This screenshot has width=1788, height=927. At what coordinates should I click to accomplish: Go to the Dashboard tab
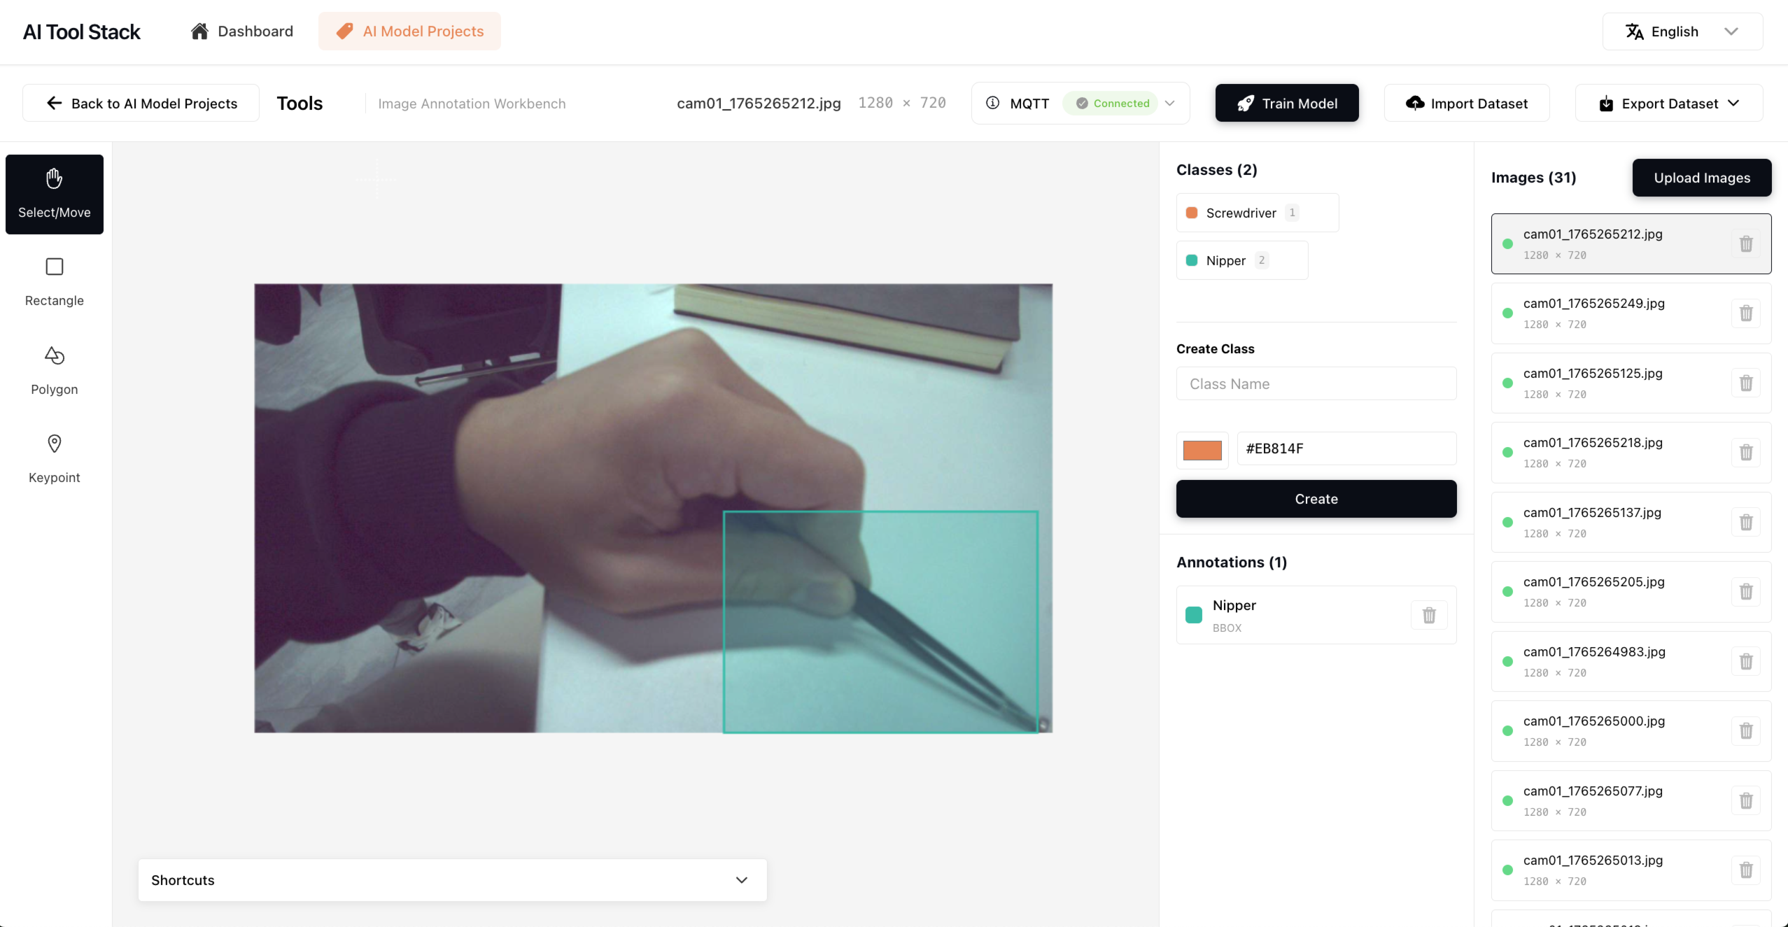click(x=241, y=31)
